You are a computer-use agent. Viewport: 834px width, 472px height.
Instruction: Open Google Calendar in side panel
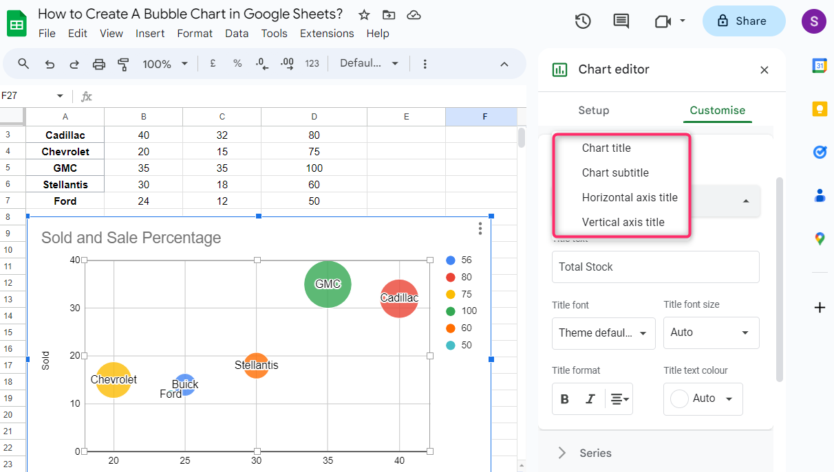(x=819, y=65)
